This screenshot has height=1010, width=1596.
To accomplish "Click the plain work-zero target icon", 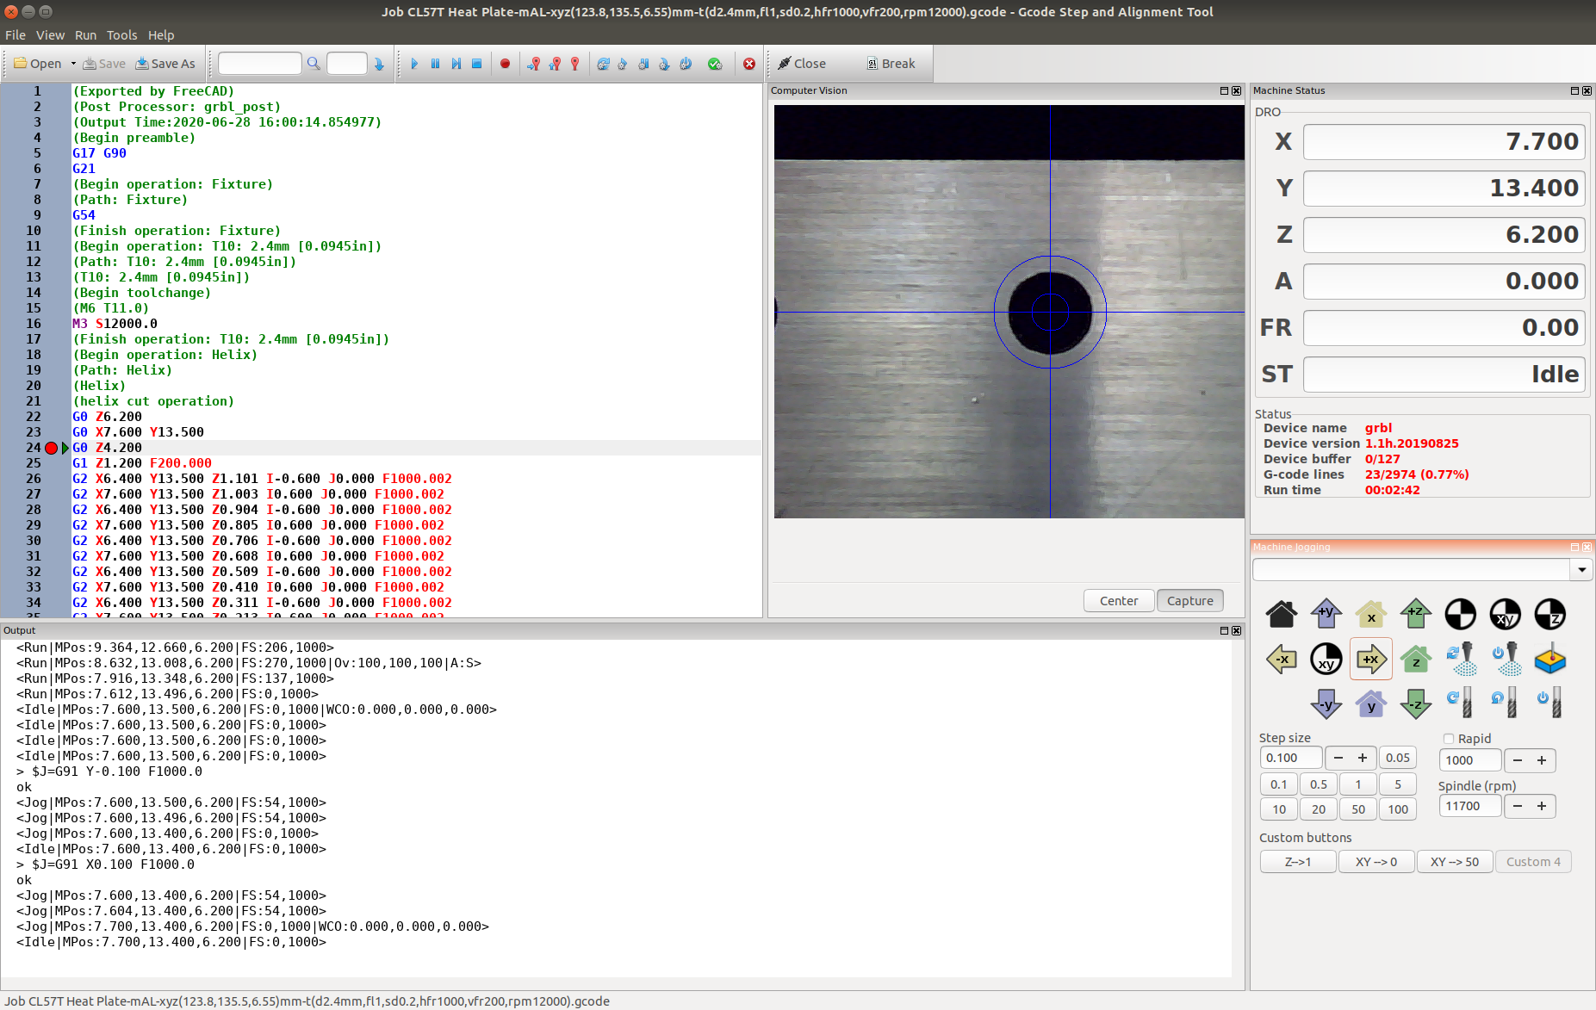I will pyautogui.click(x=1461, y=614).
